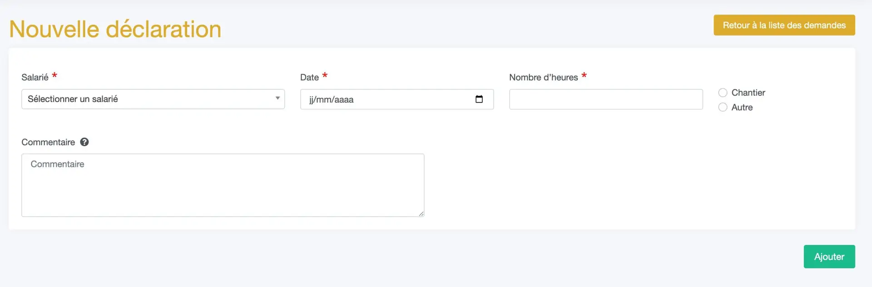
Task: Expand the Salarié dropdown arrow
Action: click(277, 98)
